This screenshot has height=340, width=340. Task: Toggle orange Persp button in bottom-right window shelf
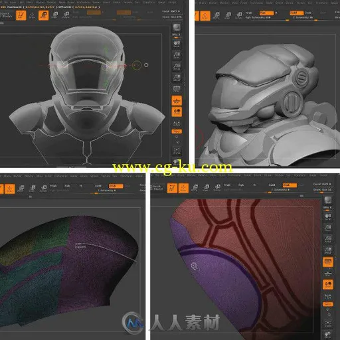(328, 262)
